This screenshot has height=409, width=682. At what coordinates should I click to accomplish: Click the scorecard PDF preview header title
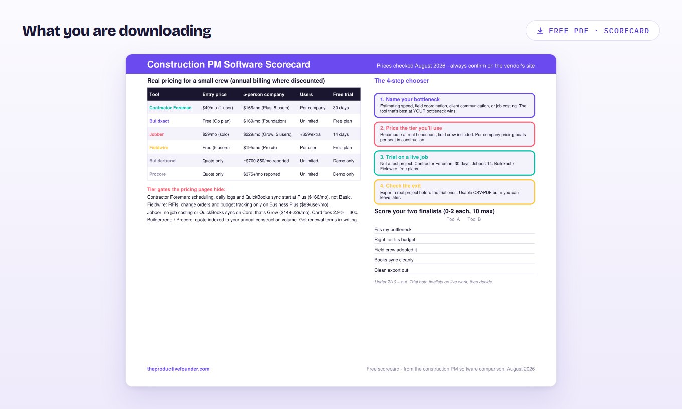pos(229,64)
